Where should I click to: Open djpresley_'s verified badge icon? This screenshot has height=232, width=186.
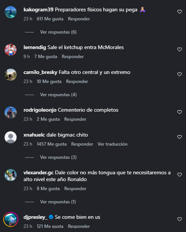tap(51, 217)
